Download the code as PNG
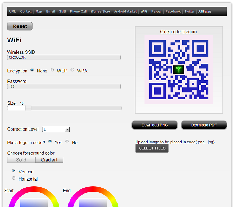 click(x=155, y=125)
